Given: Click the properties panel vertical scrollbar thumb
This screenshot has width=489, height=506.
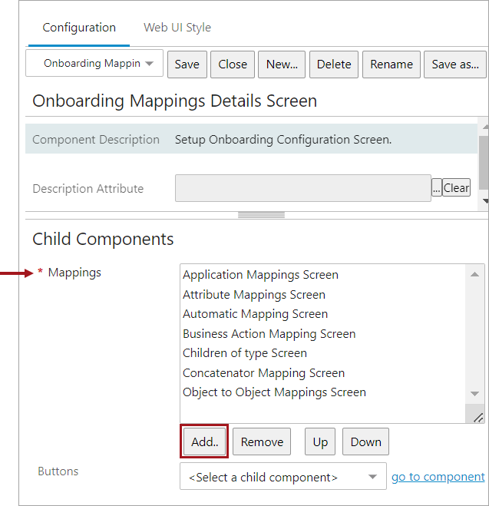Looking at the screenshot, I should click(x=484, y=163).
